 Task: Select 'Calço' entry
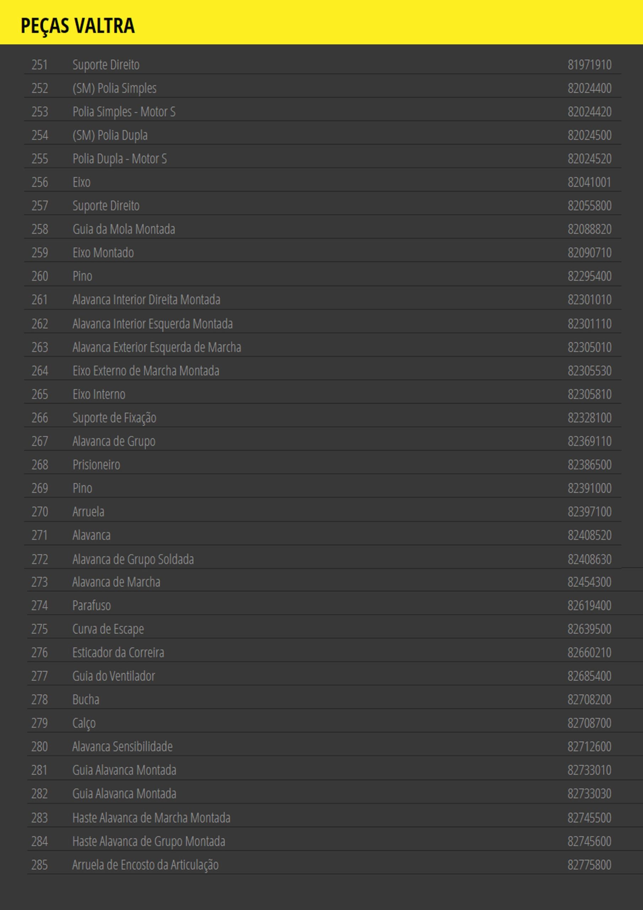(x=84, y=724)
